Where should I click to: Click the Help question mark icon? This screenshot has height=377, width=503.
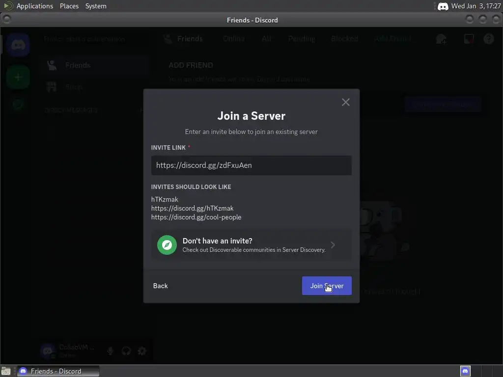tap(489, 39)
